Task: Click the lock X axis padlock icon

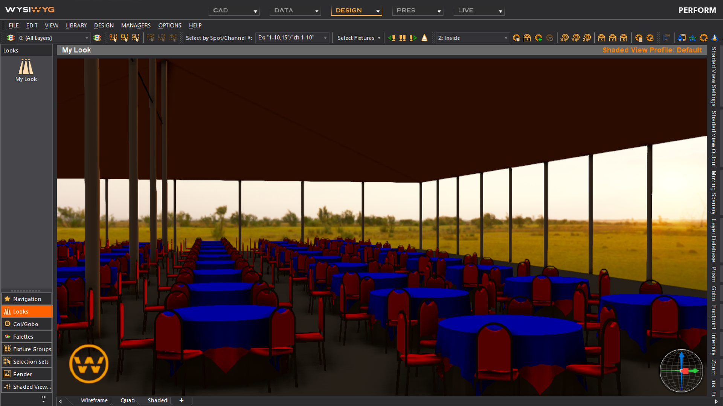Action: [x=601, y=38]
